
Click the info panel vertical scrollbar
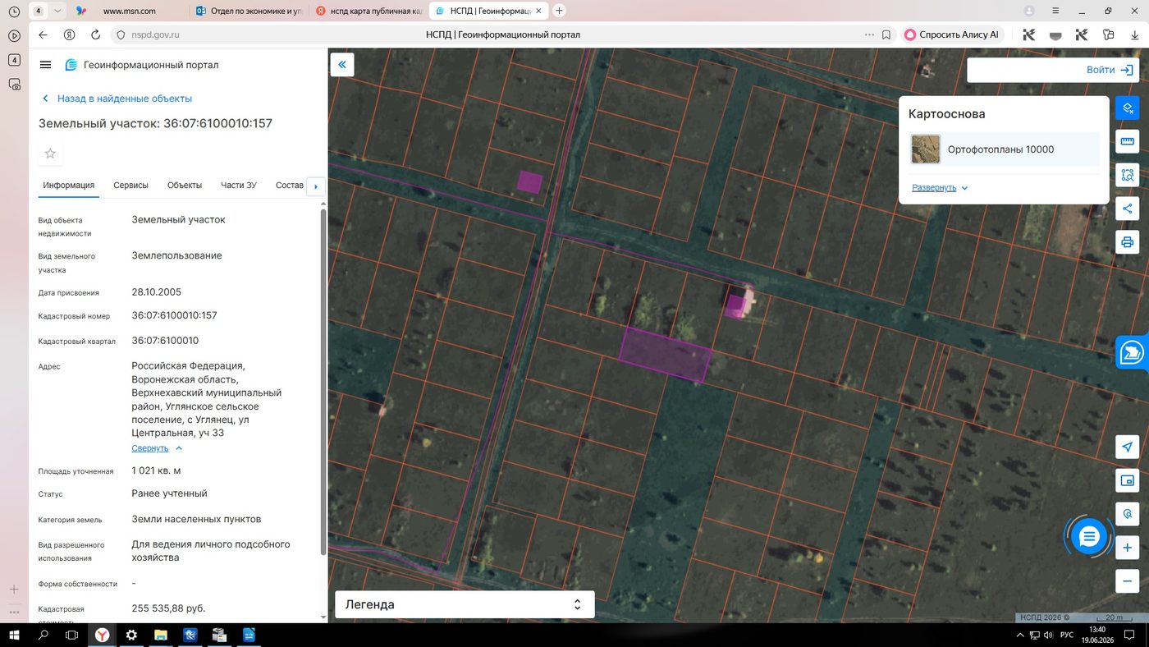click(323, 382)
